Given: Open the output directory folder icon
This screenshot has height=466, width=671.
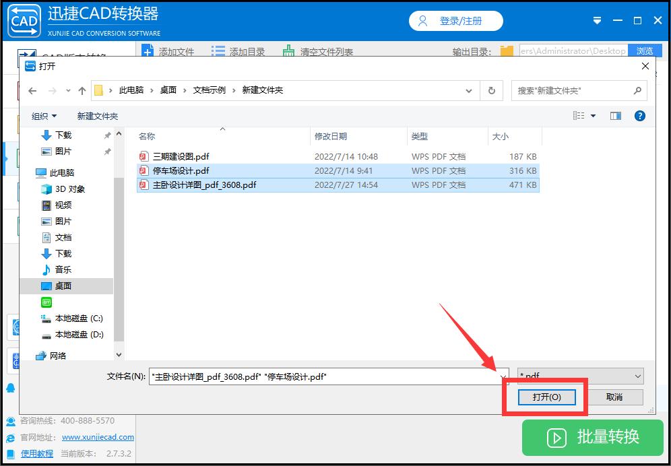Looking at the screenshot, I should [506, 50].
